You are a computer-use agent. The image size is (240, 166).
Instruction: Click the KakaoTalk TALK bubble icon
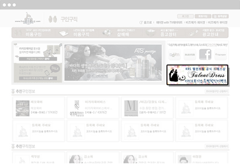pyautogui.click(x=55, y=69)
